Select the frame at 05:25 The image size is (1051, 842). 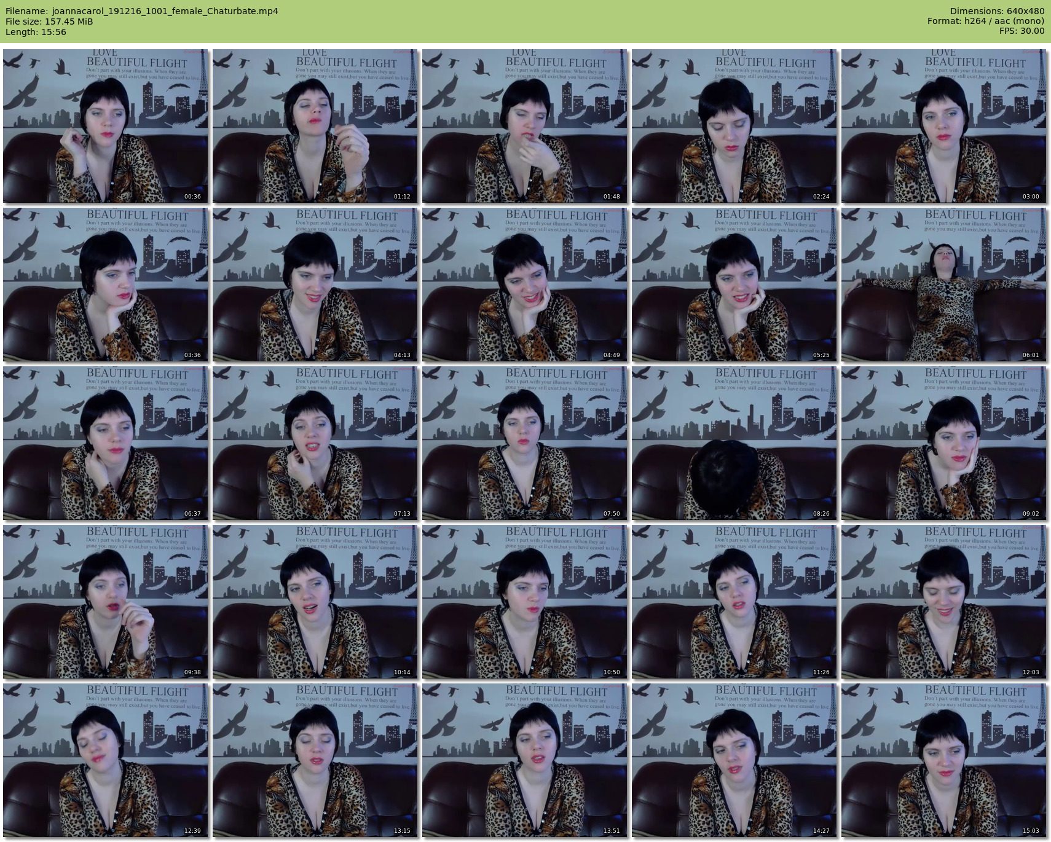point(734,285)
